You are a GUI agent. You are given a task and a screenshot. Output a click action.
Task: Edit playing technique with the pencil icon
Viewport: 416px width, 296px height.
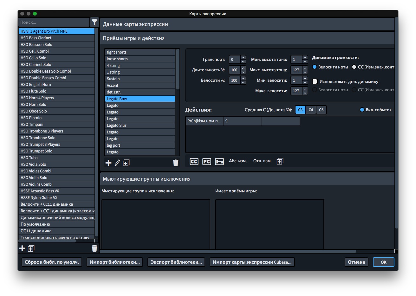(x=117, y=163)
